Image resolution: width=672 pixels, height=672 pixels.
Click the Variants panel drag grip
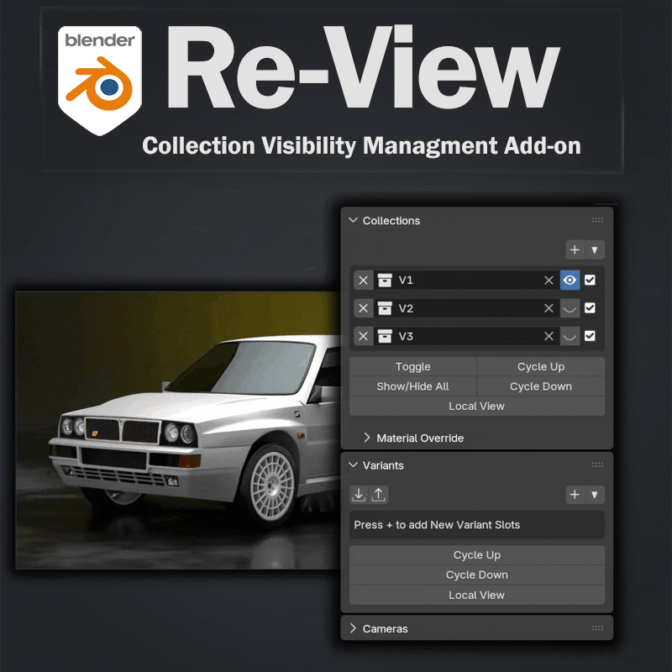597,465
